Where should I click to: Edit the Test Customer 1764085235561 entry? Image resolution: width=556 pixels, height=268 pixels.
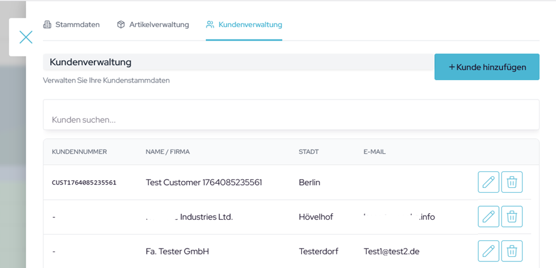pyautogui.click(x=488, y=183)
